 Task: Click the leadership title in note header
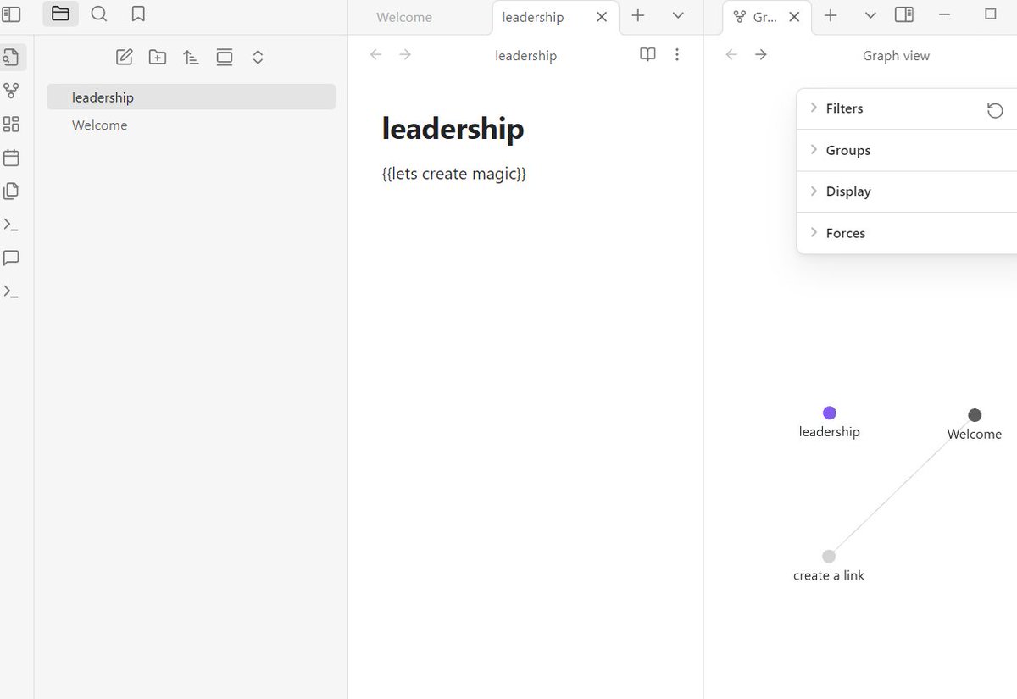(x=525, y=56)
